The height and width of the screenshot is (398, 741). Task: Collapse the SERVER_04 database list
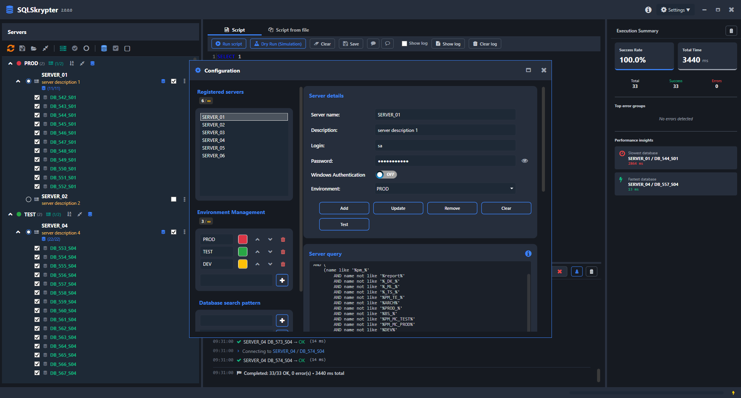click(18, 232)
